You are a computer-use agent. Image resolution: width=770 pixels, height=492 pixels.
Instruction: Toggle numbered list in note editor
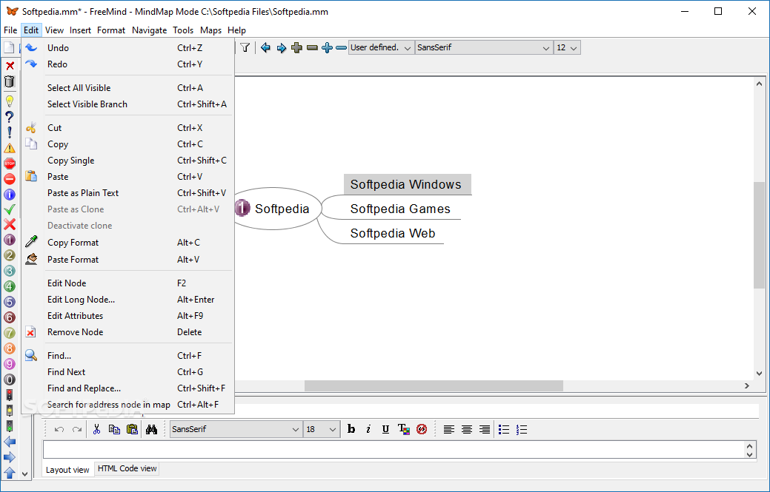522,429
